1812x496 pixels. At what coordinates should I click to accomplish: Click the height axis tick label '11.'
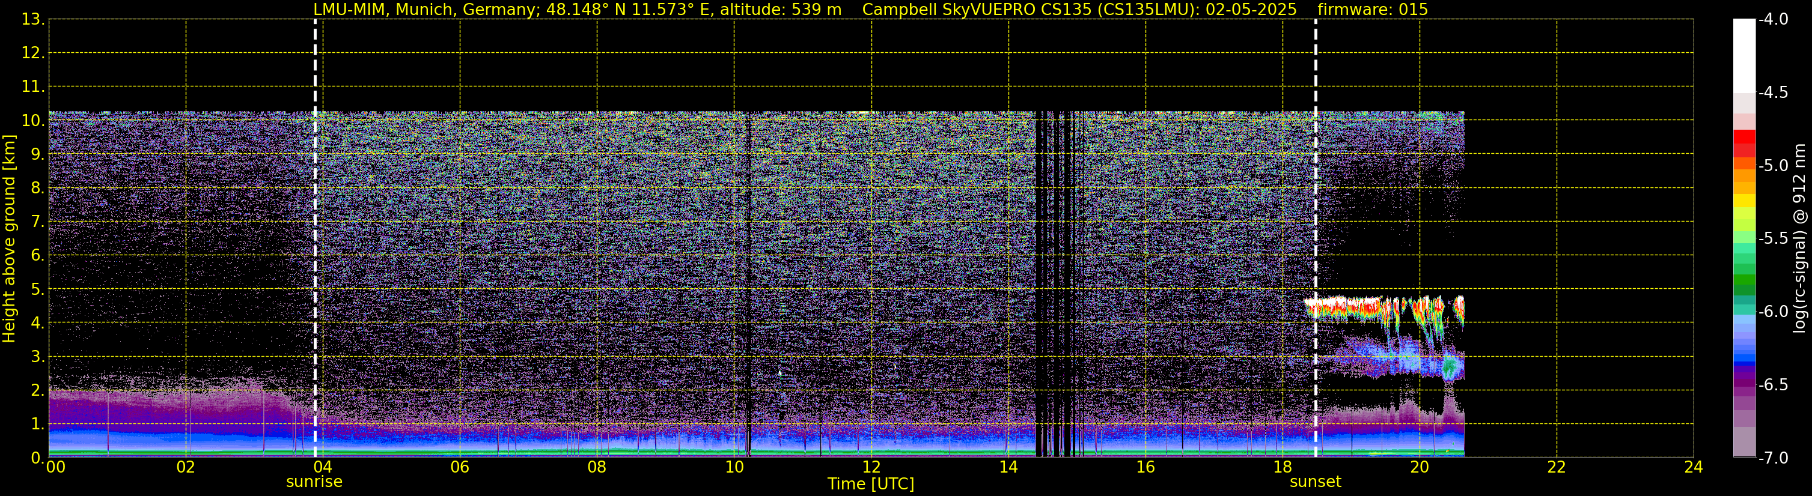[x=33, y=87]
